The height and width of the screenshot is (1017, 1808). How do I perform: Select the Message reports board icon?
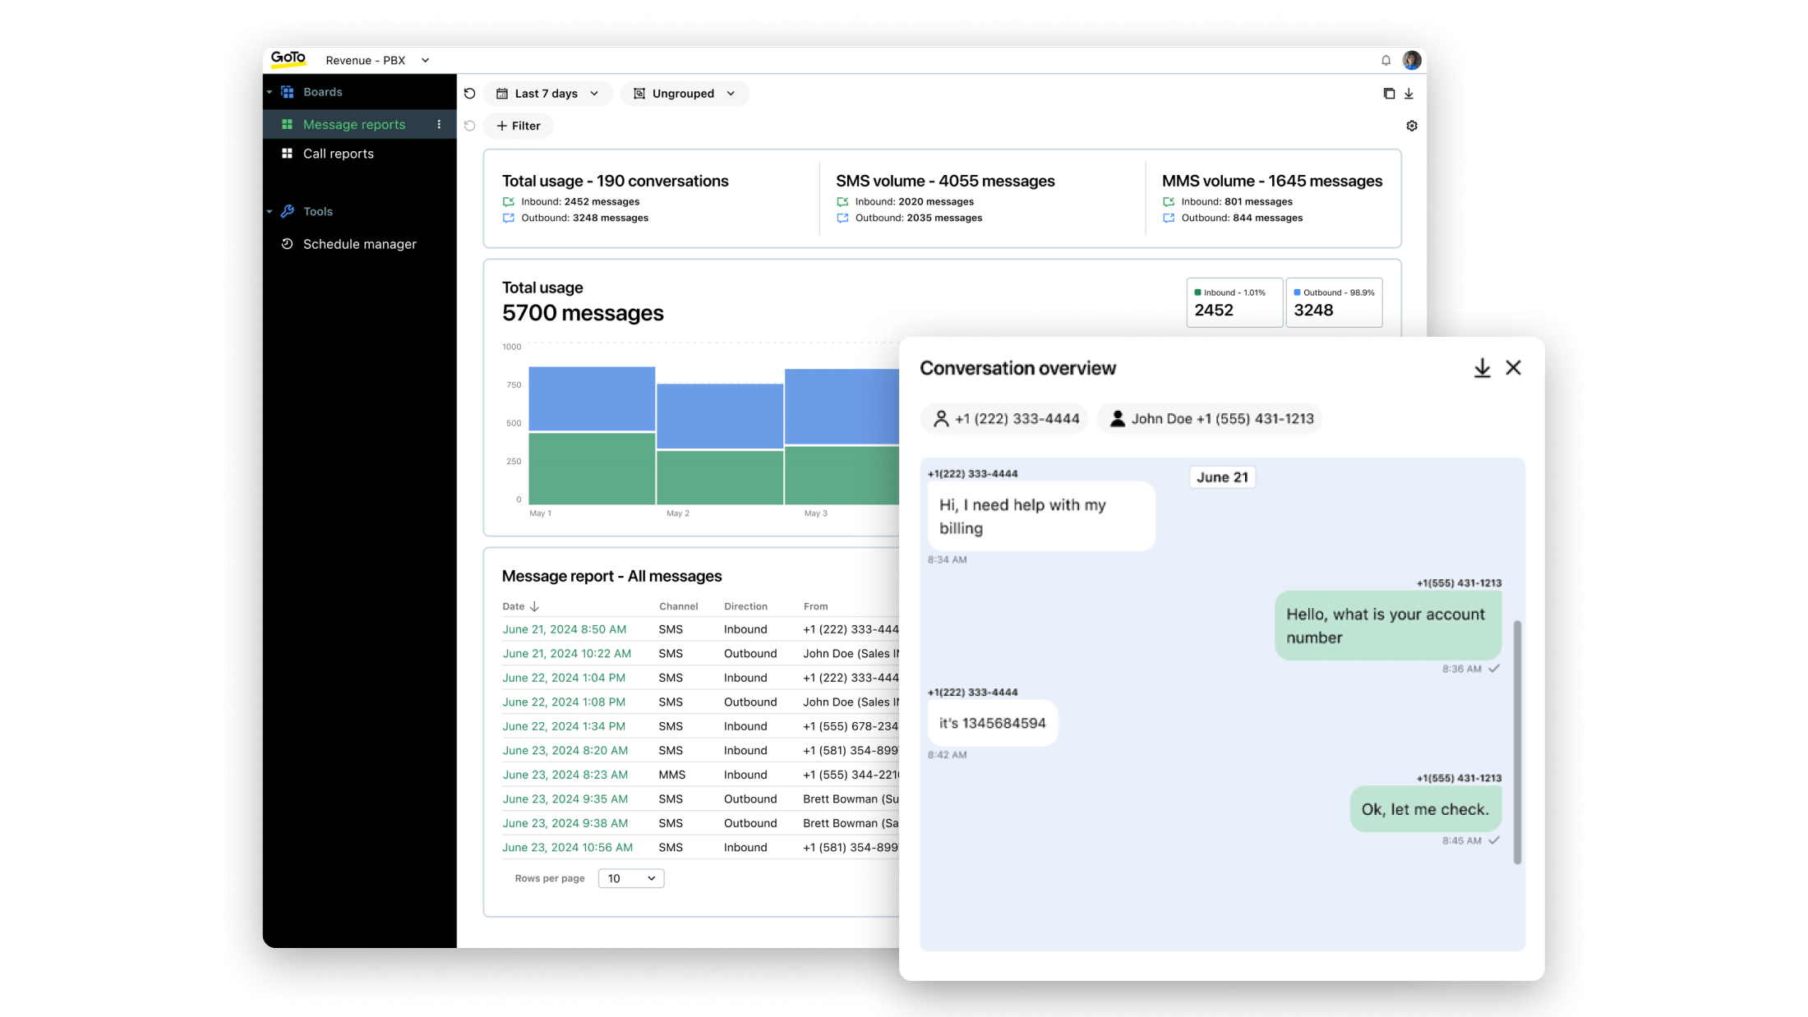pyautogui.click(x=287, y=124)
